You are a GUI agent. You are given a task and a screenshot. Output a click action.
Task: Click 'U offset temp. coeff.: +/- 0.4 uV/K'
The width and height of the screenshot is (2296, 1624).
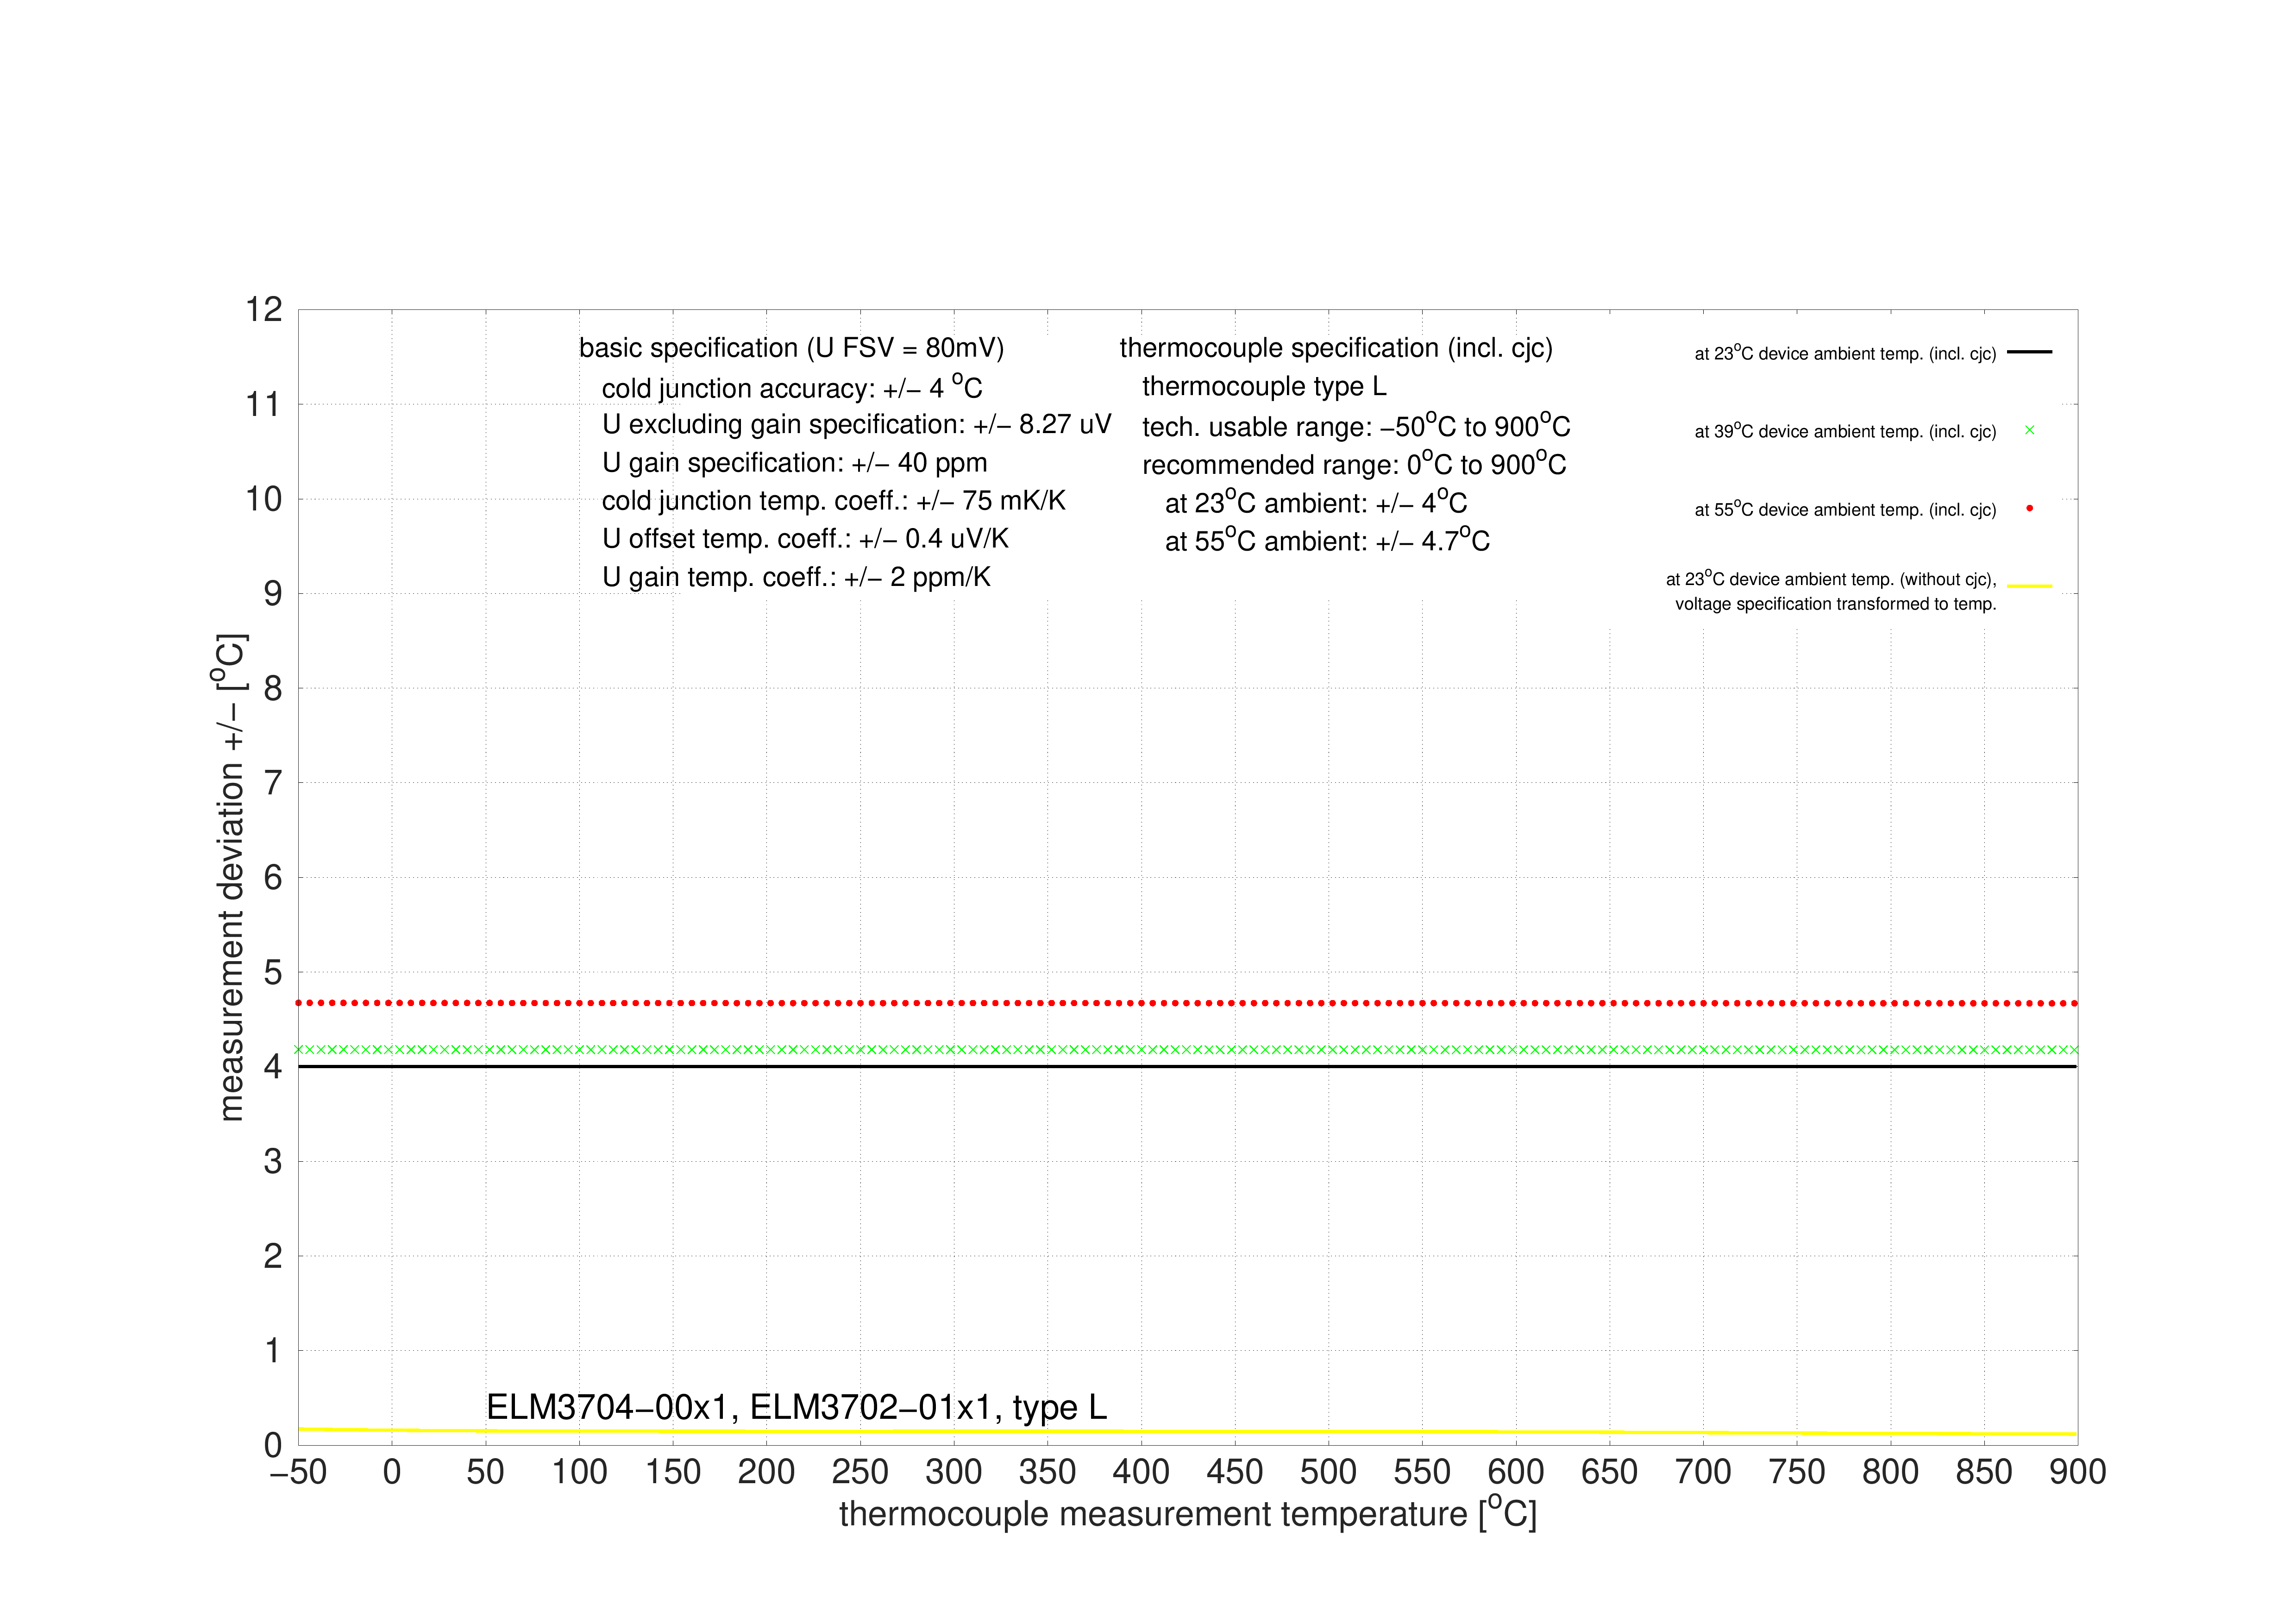(805, 539)
